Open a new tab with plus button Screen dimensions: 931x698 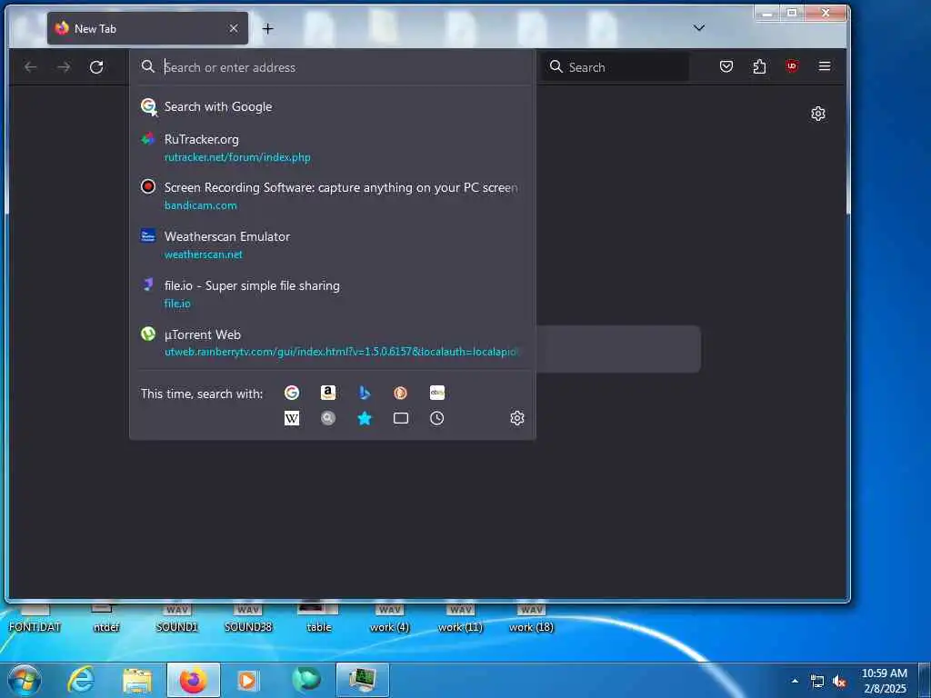coord(268,28)
